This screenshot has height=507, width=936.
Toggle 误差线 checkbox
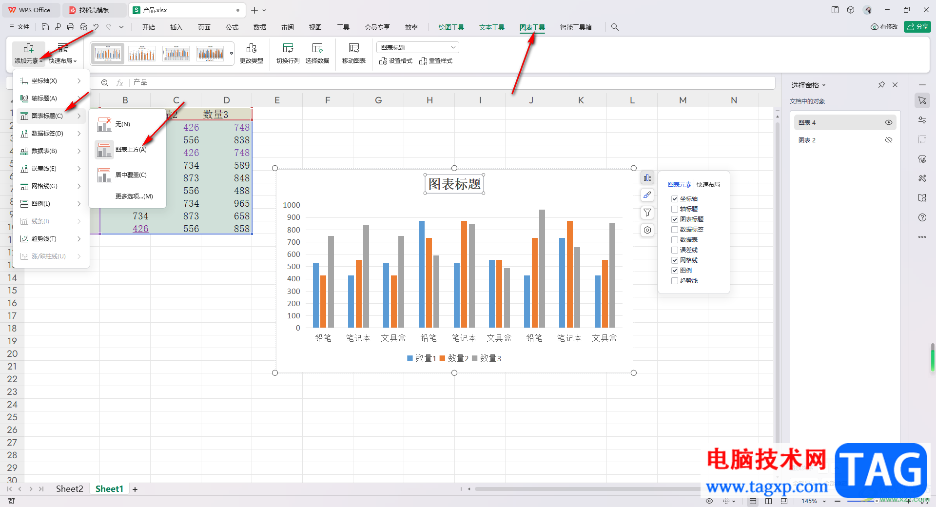[675, 250]
